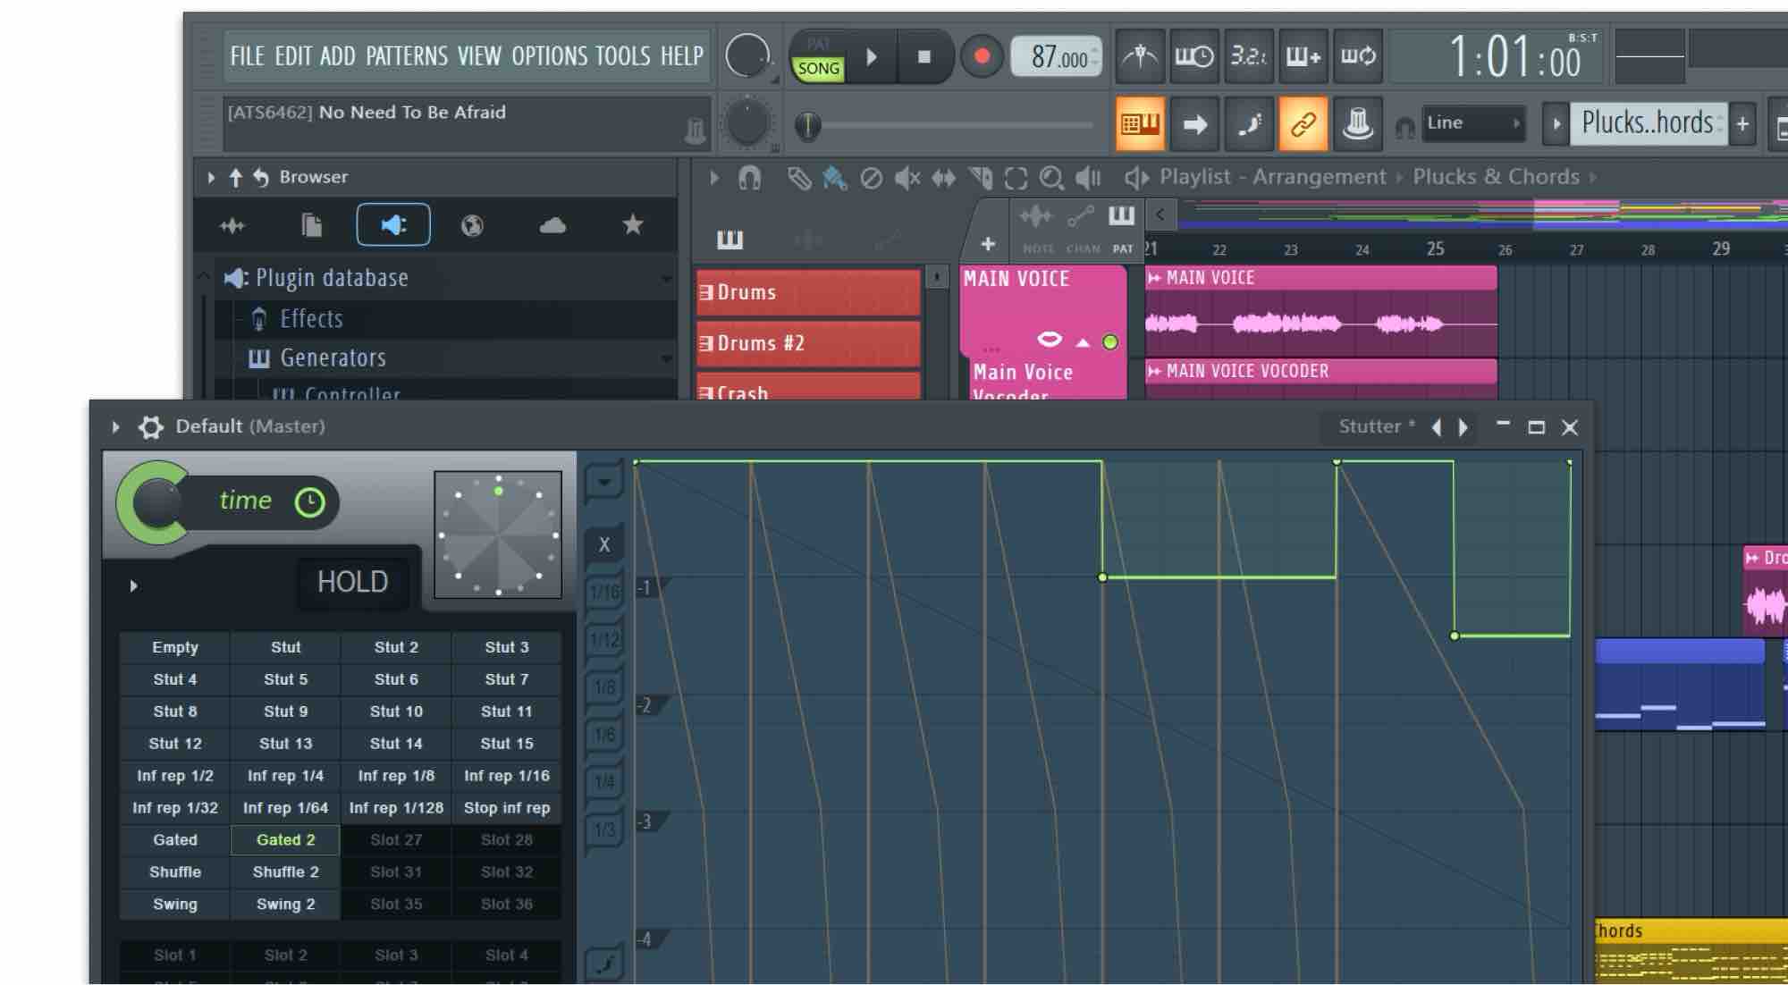The image size is (1788, 985).
Task: Open the Line snap dropdown
Action: (1471, 123)
